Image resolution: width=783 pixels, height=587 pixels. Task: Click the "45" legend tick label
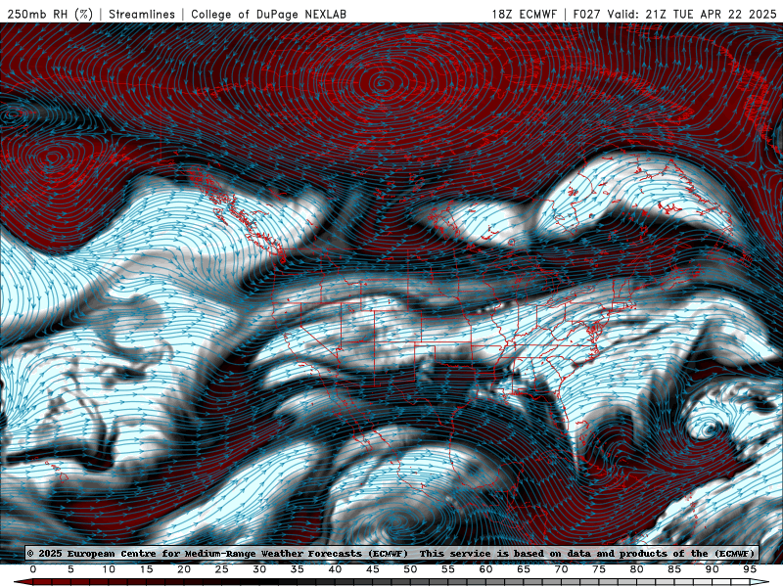click(373, 569)
